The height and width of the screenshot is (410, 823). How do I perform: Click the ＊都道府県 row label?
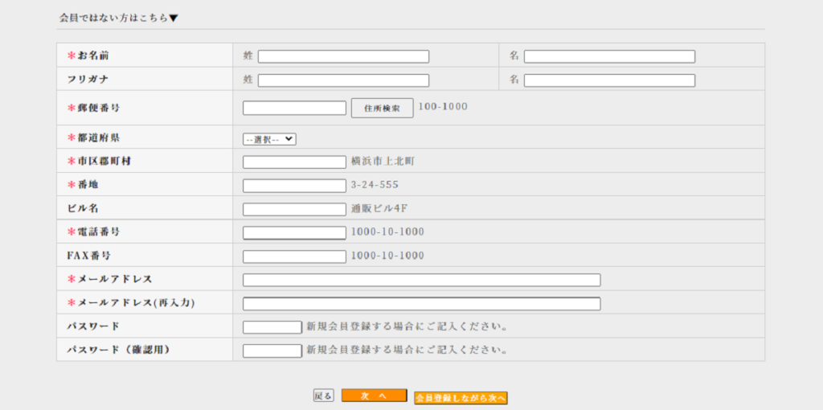point(93,138)
